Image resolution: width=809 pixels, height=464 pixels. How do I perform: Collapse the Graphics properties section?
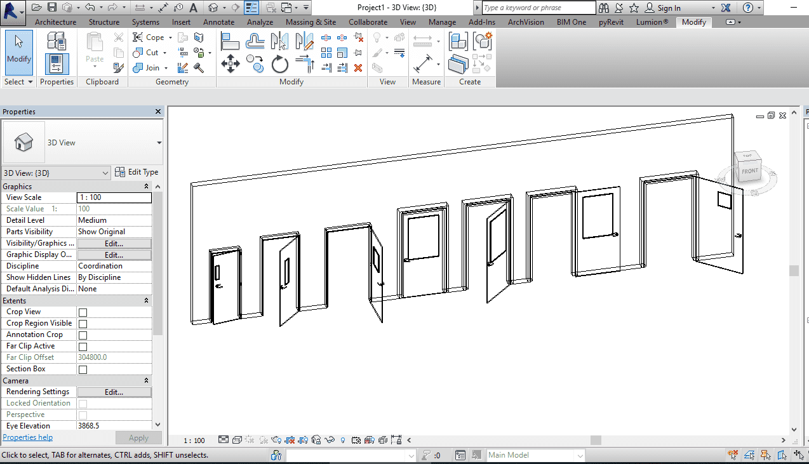(x=146, y=187)
